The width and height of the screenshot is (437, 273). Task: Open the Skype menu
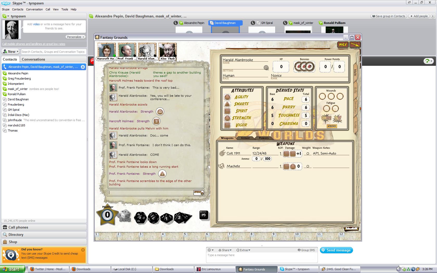click(6, 9)
